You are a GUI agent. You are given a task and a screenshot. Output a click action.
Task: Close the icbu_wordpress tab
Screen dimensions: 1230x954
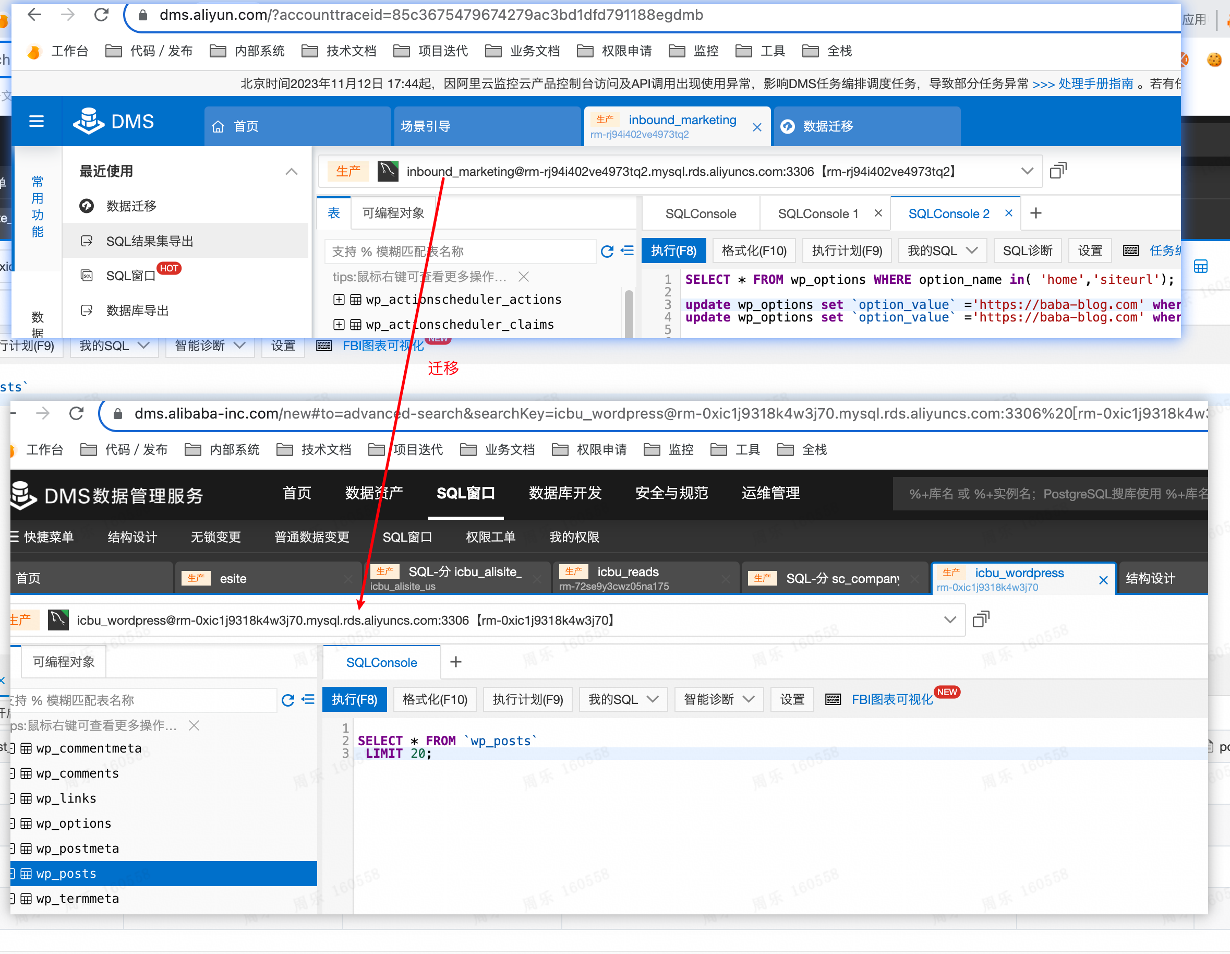(x=1103, y=580)
